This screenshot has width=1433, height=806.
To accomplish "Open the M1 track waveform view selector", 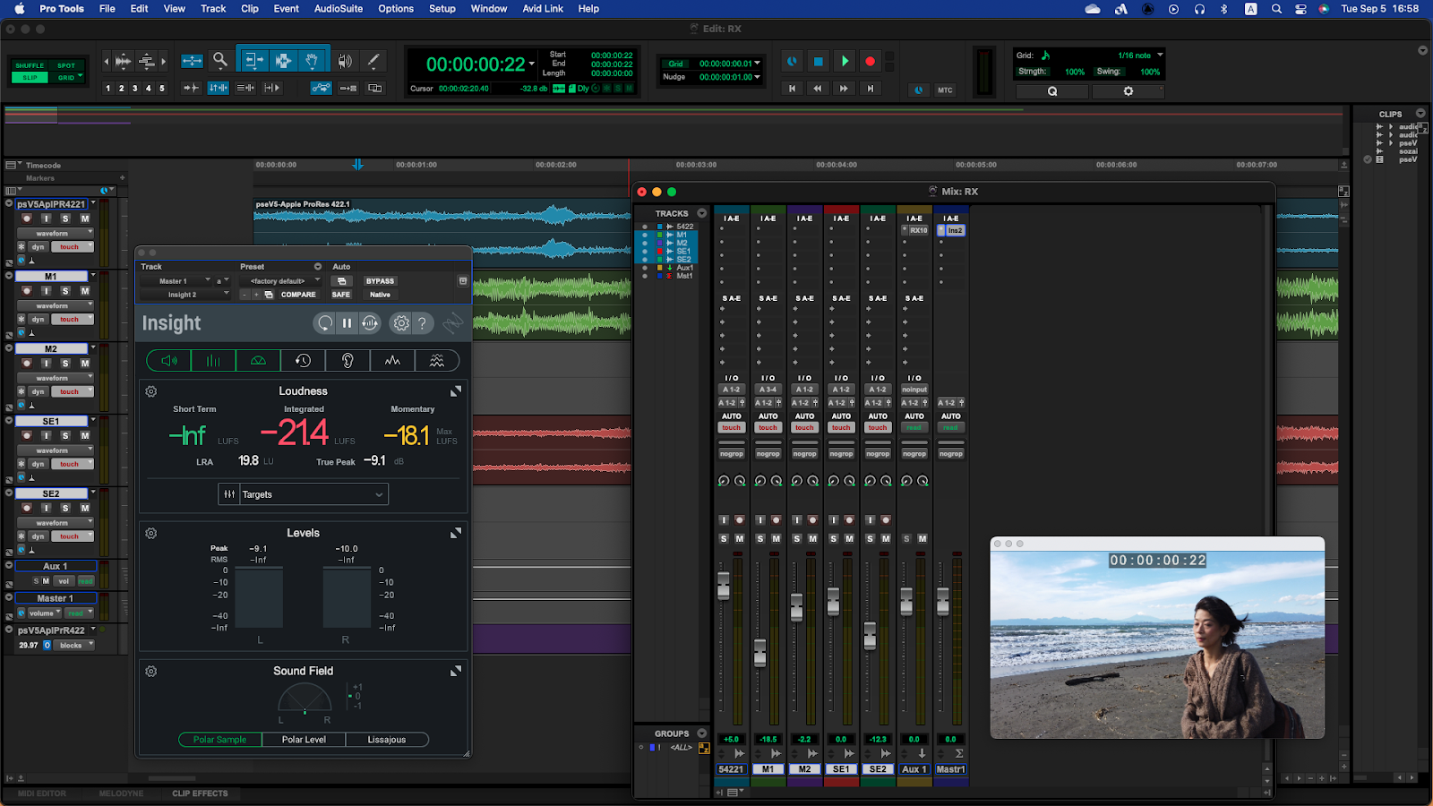I will [56, 305].
